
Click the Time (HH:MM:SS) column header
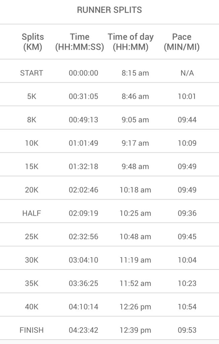click(80, 42)
